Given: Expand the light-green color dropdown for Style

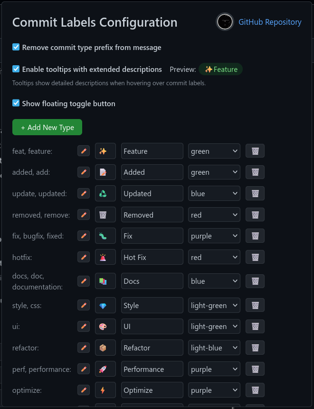Looking at the screenshot, I should [x=214, y=306].
